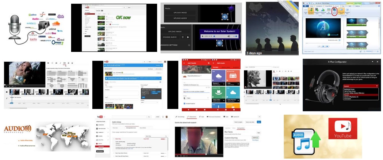The height and width of the screenshot is (160, 383).
Task: Open the 'Enhancements' tab in the video editor
Action: coord(192,117)
